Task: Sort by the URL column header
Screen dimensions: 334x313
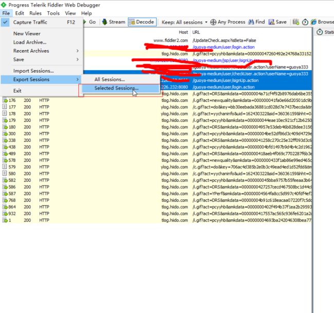Action: click(x=196, y=32)
